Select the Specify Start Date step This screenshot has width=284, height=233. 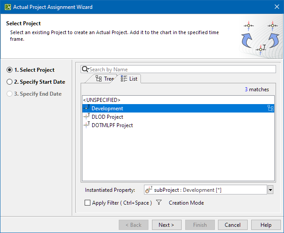(10, 82)
